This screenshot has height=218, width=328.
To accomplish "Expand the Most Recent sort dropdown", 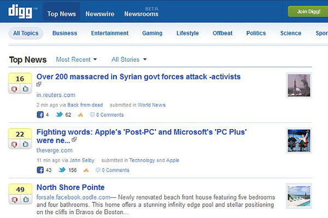I will point(77,59).
